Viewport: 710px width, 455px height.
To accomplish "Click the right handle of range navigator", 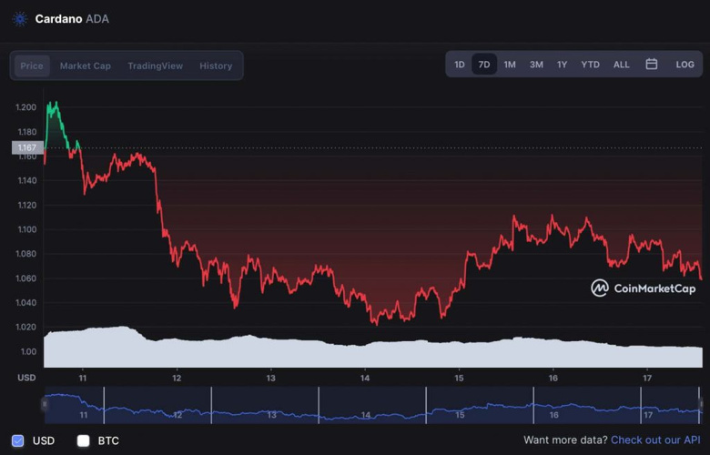I will click(701, 404).
